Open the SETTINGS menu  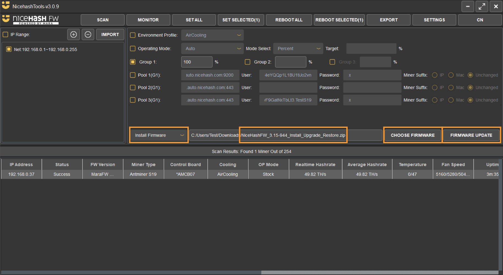coord(434,19)
